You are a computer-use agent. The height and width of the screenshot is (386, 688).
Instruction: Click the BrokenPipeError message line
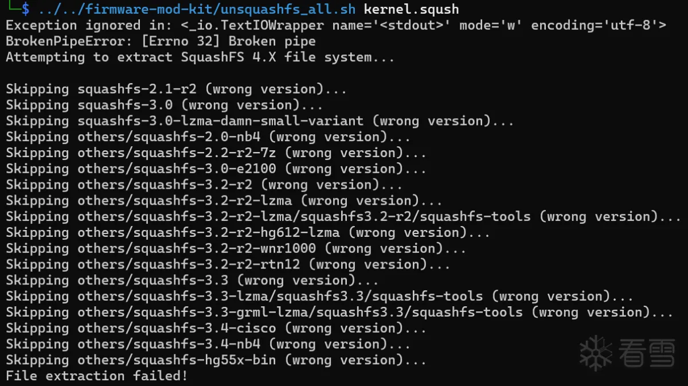click(x=161, y=41)
